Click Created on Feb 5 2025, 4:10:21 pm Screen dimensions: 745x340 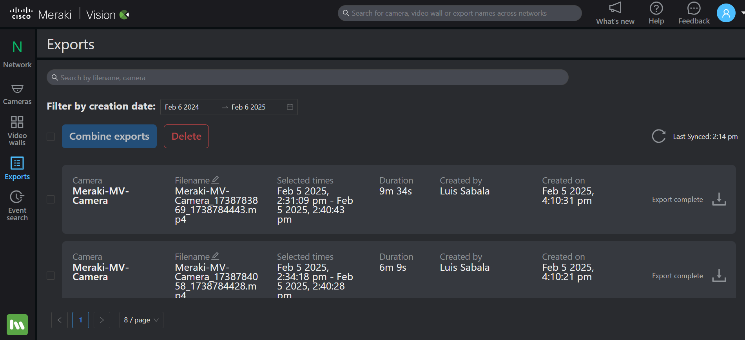(568, 272)
